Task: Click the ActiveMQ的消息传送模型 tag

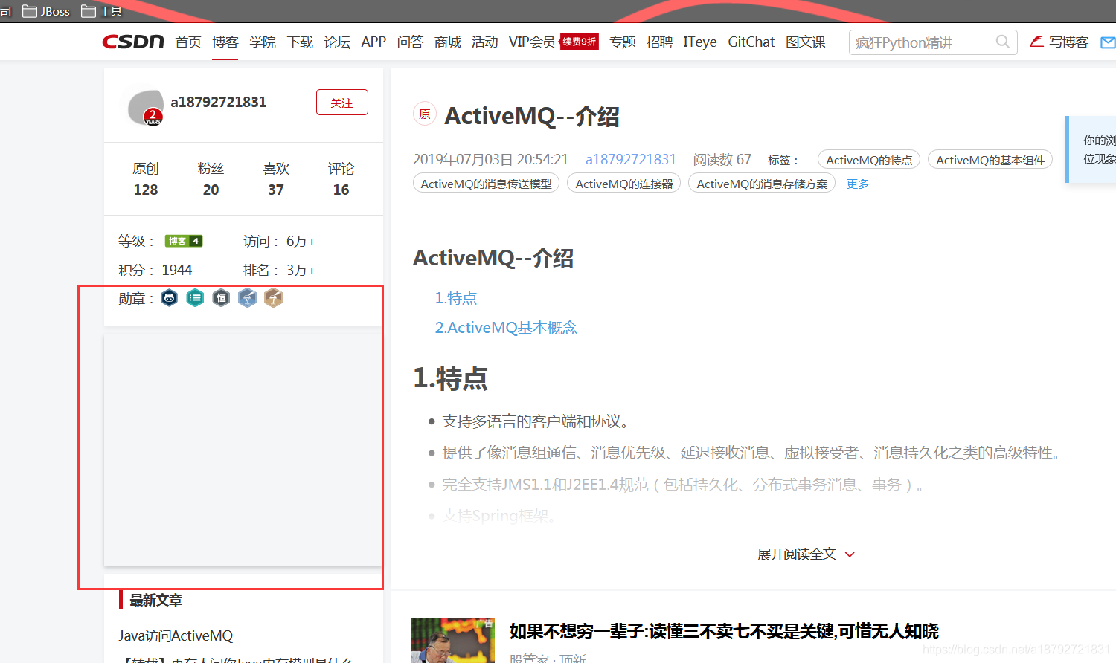Action: (486, 184)
